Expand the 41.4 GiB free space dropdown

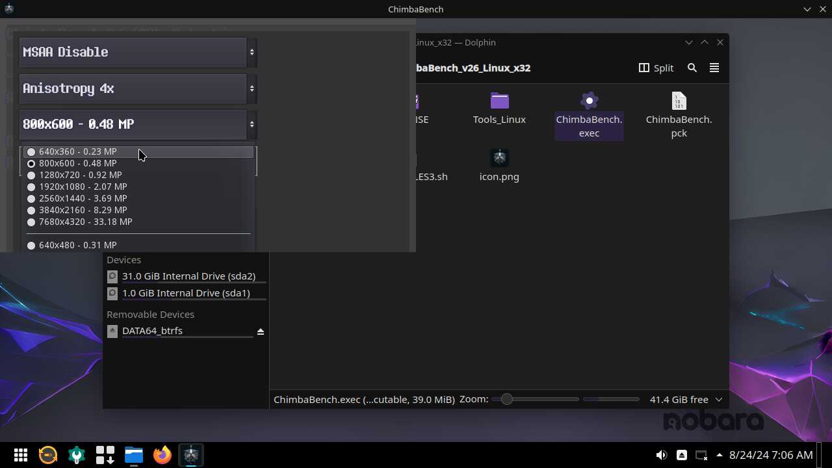point(719,400)
